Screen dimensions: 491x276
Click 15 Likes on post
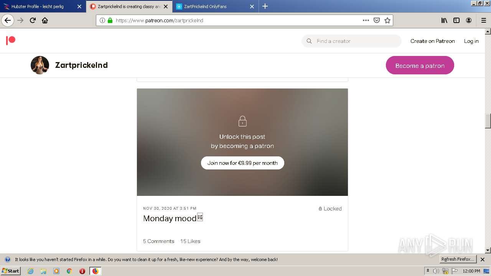click(190, 241)
